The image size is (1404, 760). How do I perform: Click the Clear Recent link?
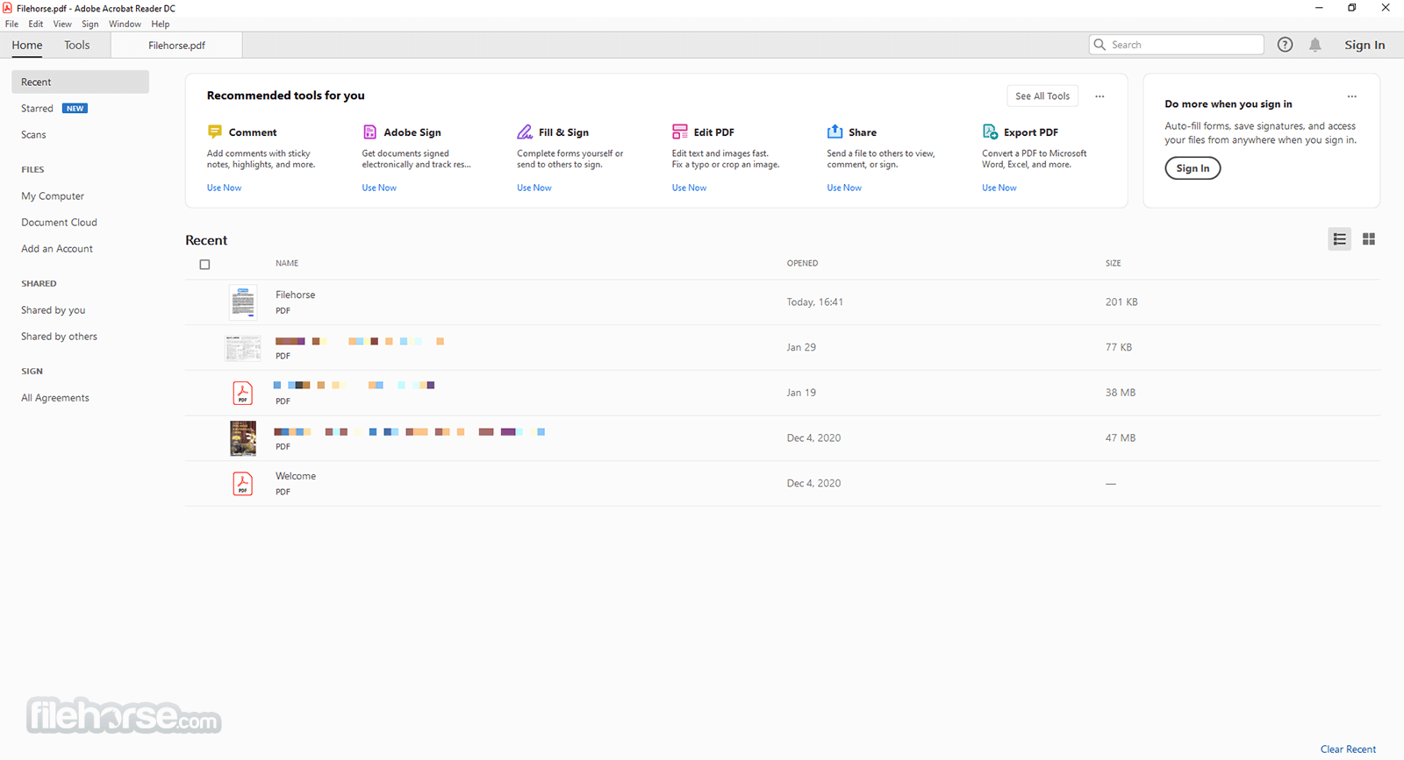(x=1348, y=749)
